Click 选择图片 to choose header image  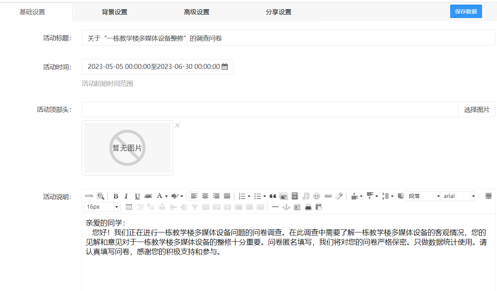[x=477, y=110]
